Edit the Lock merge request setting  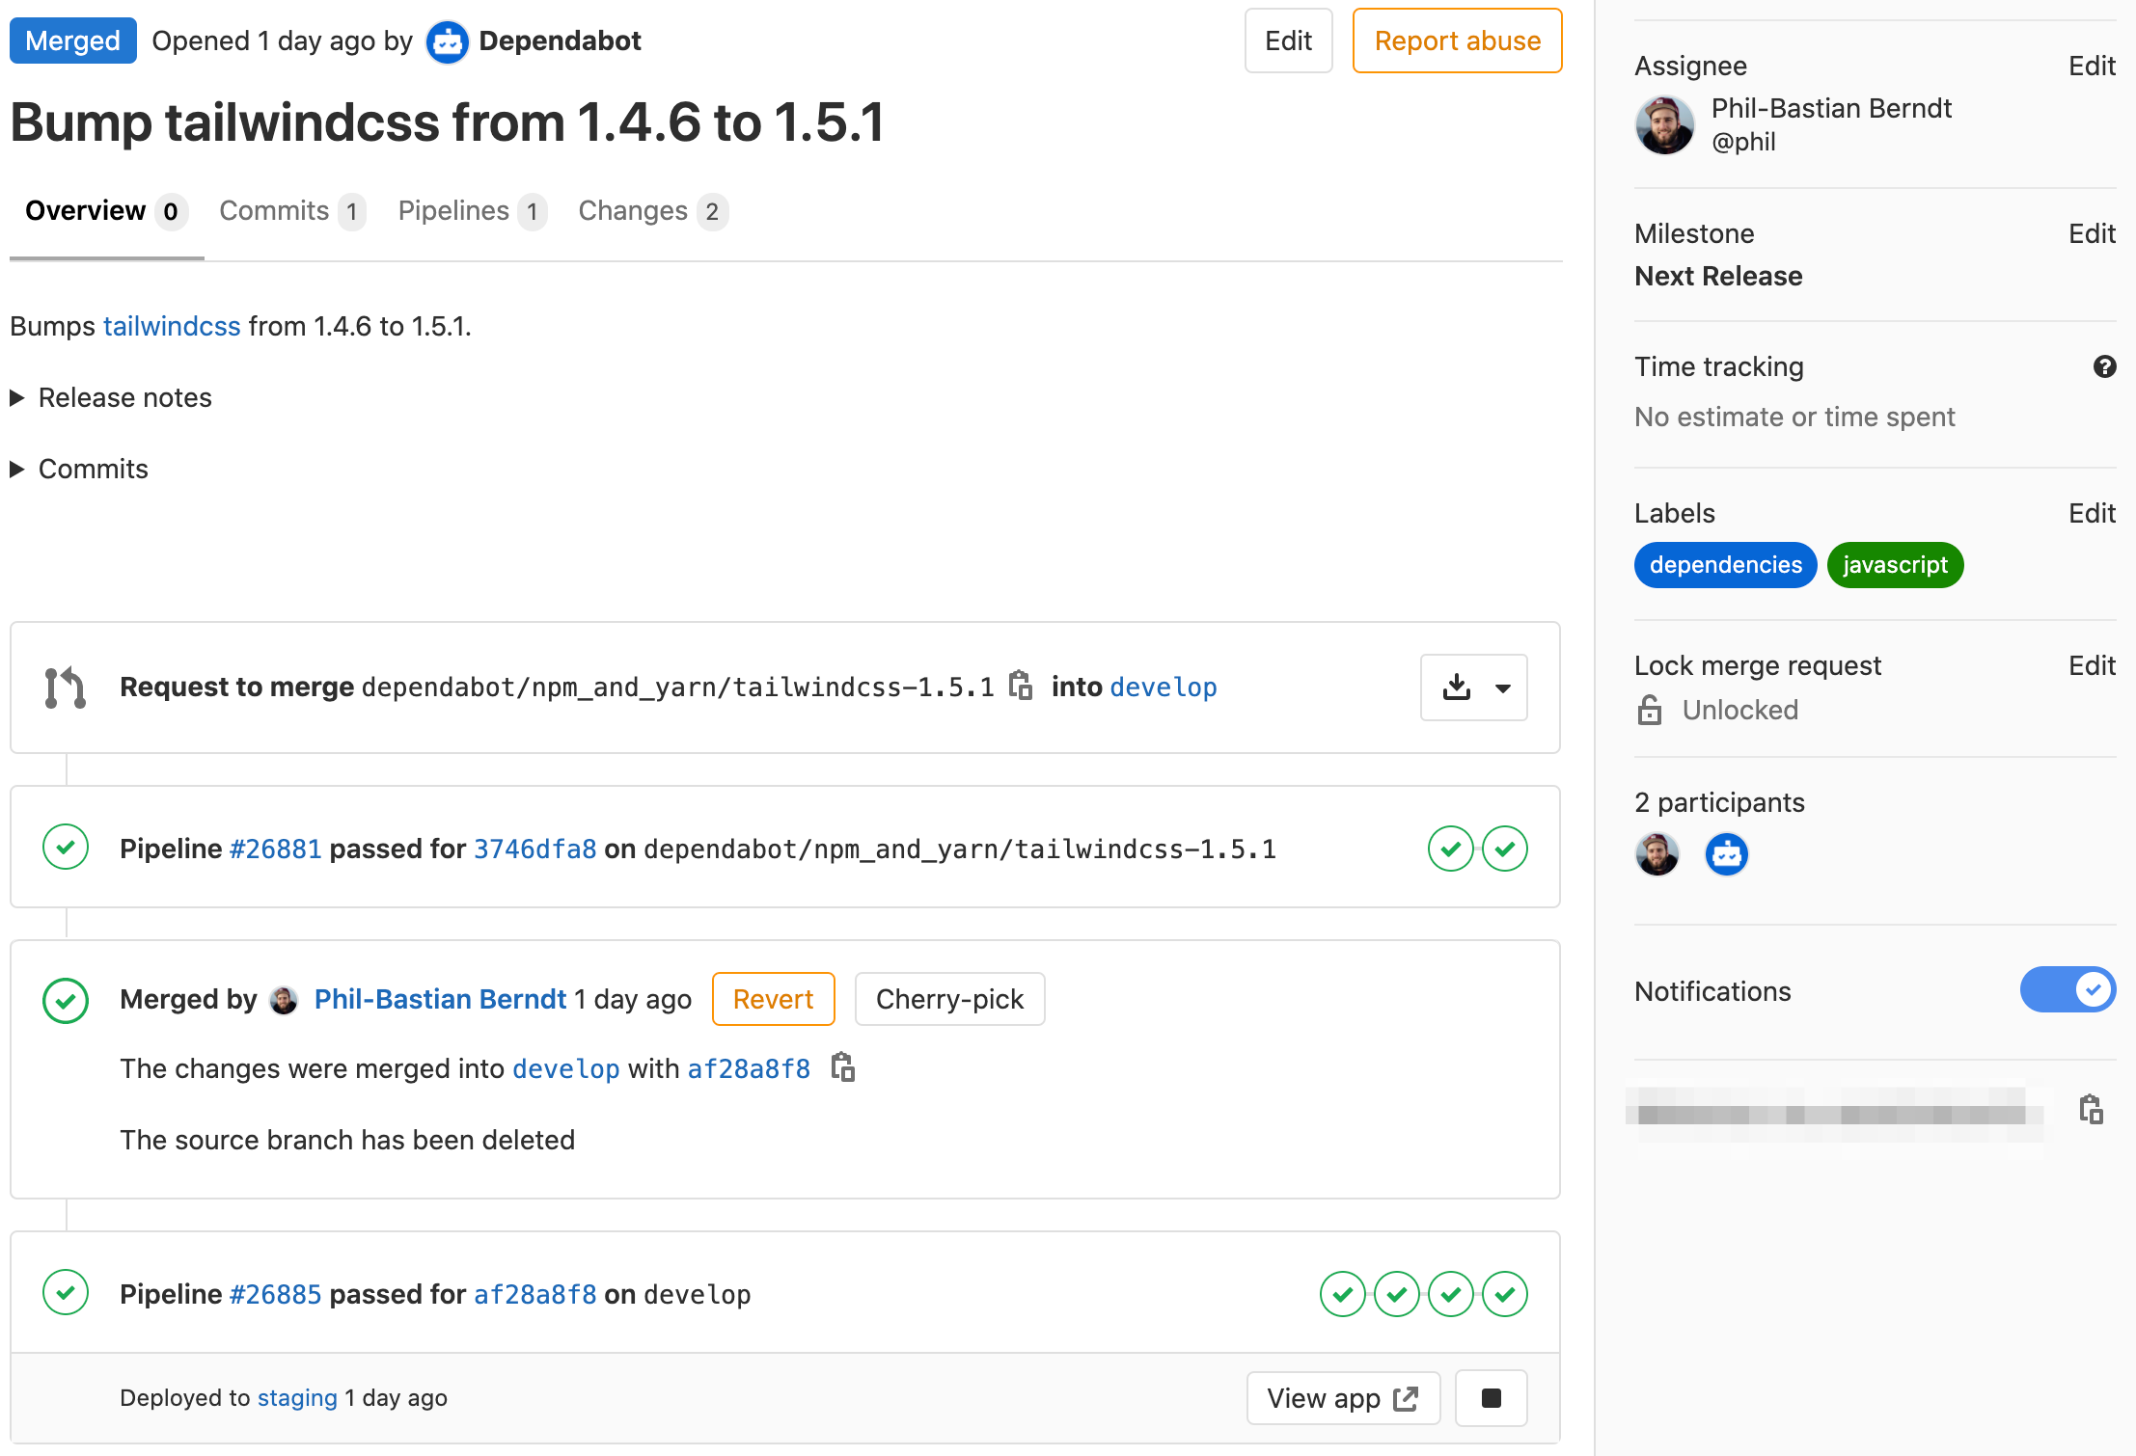2091,665
